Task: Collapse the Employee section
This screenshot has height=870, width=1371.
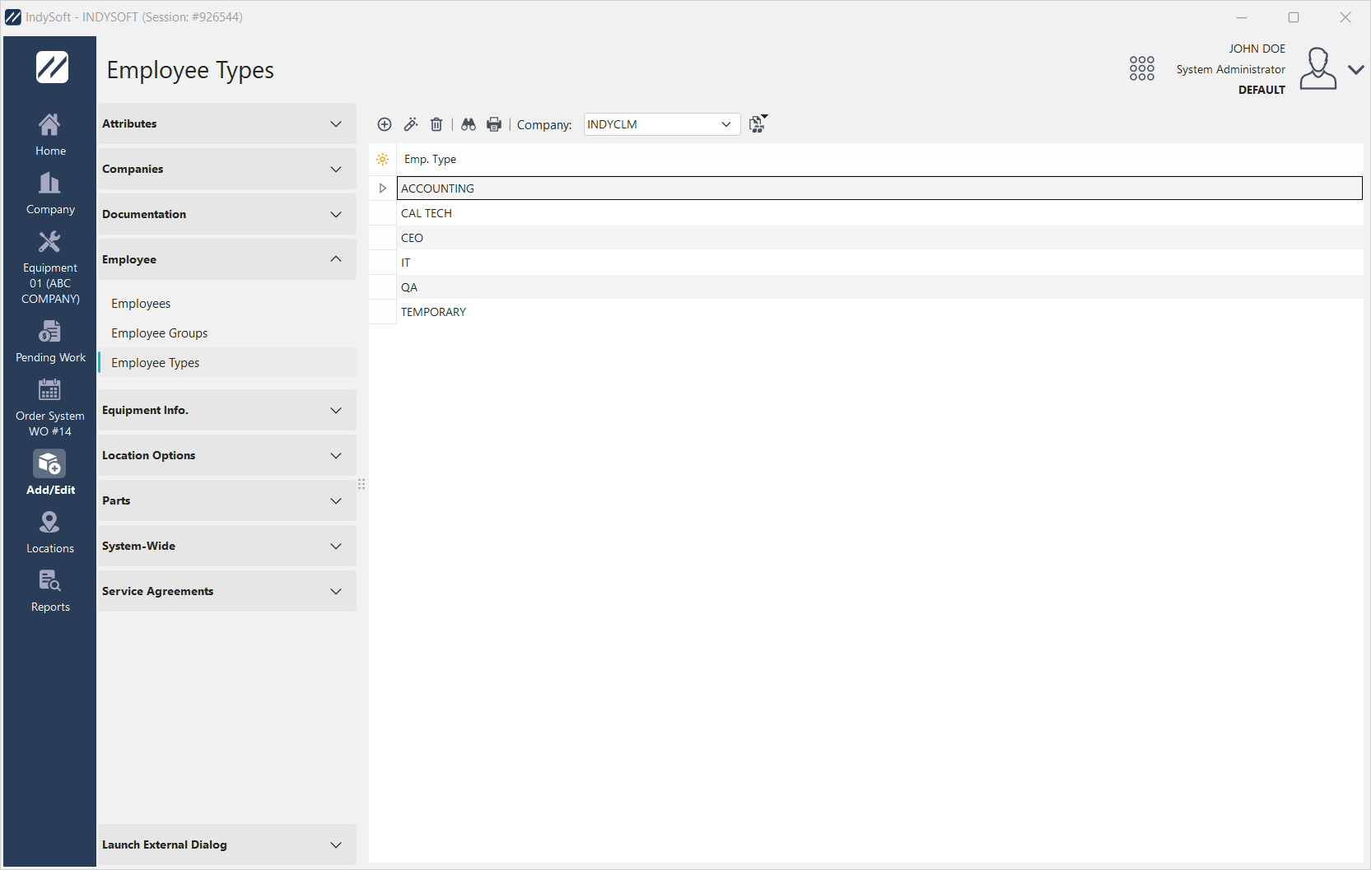Action: [227, 259]
